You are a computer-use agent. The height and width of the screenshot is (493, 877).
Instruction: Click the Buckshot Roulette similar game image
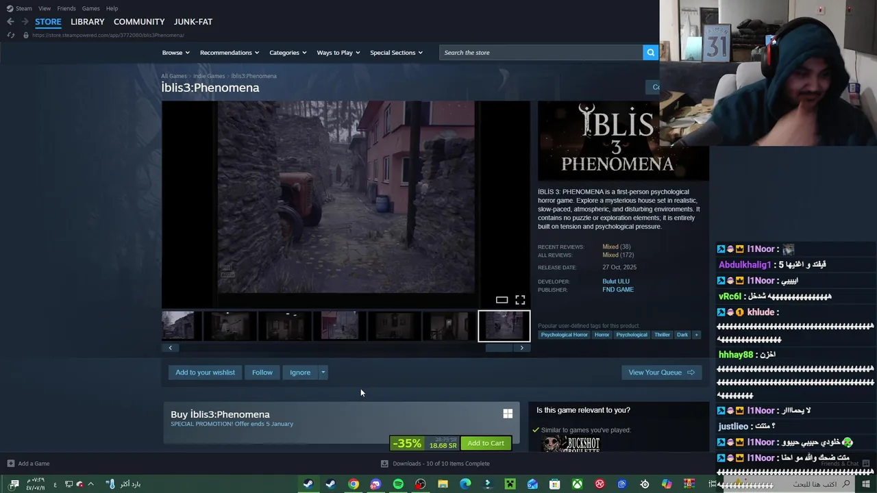point(571,444)
